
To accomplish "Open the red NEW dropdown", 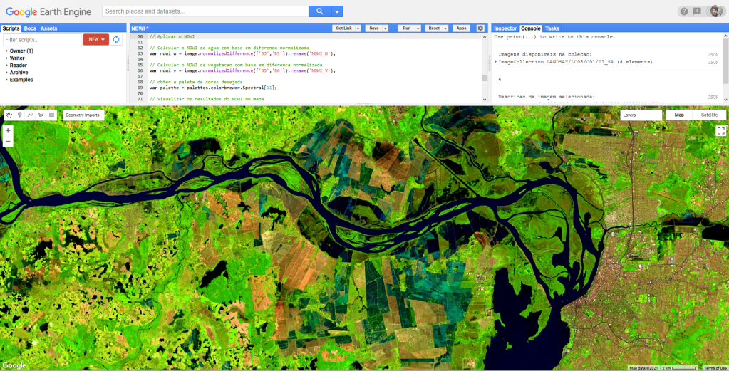I will [x=95, y=39].
